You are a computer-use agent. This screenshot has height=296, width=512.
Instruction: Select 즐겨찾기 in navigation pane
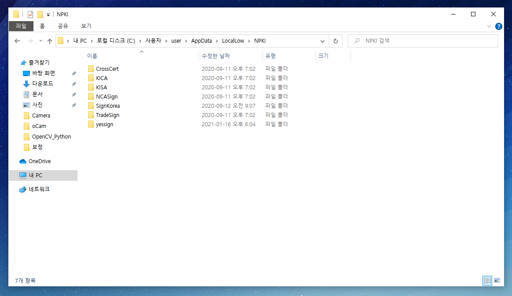[39, 62]
